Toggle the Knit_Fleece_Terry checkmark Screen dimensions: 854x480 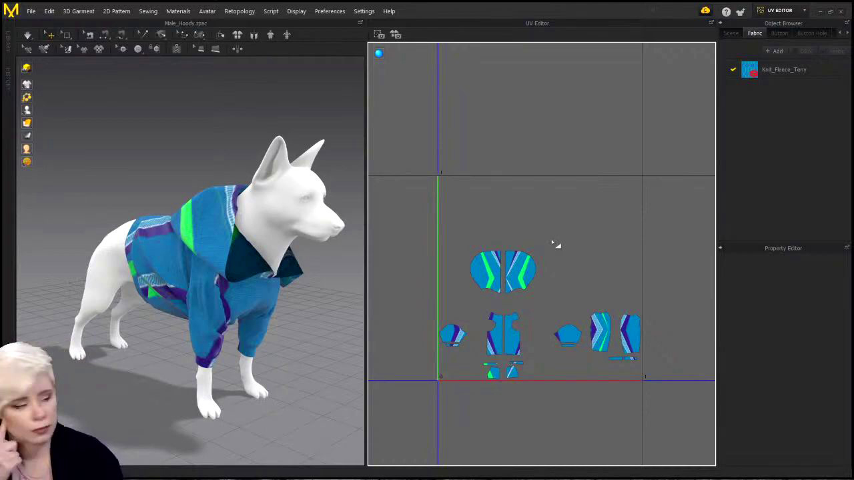[x=733, y=69]
